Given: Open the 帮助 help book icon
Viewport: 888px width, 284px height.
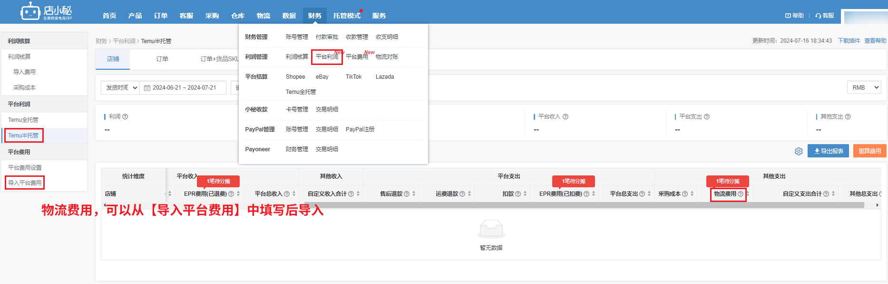Looking at the screenshot, I should tap(788, 16).
